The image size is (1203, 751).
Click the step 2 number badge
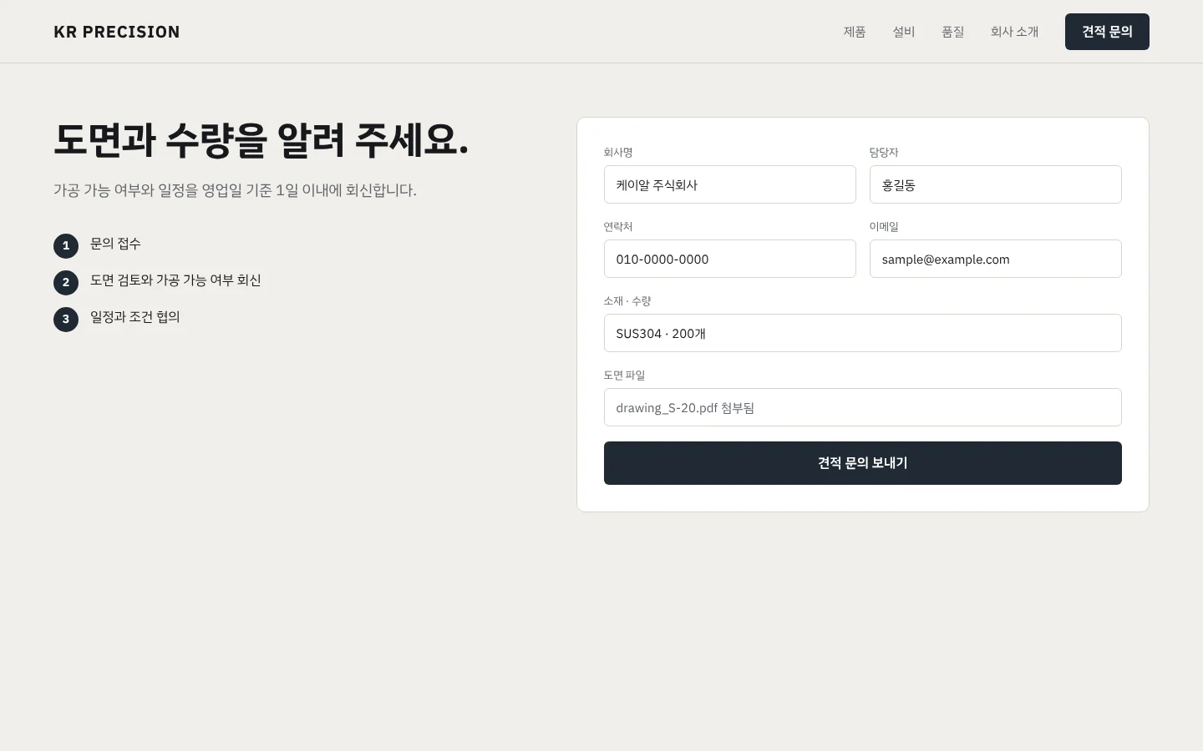coord(66,283)
